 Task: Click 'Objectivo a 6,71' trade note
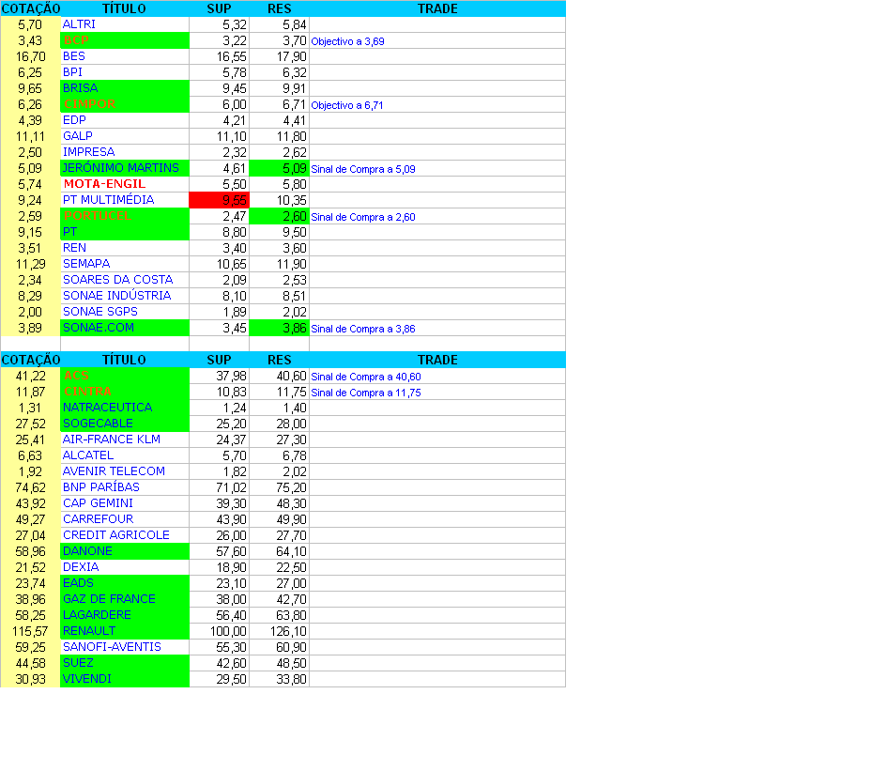click(x=347, y=105)
